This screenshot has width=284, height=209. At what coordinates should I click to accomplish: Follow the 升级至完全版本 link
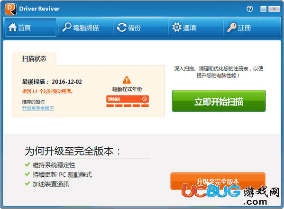(38, 108)
